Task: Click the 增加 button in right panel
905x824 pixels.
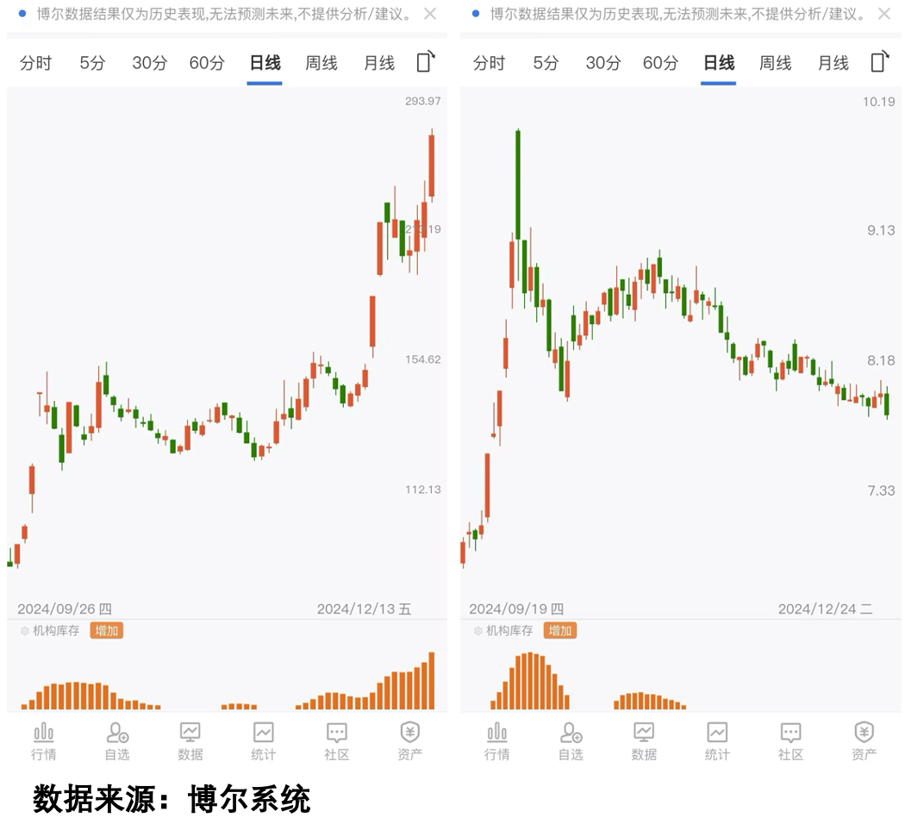Action: (560, 631)
